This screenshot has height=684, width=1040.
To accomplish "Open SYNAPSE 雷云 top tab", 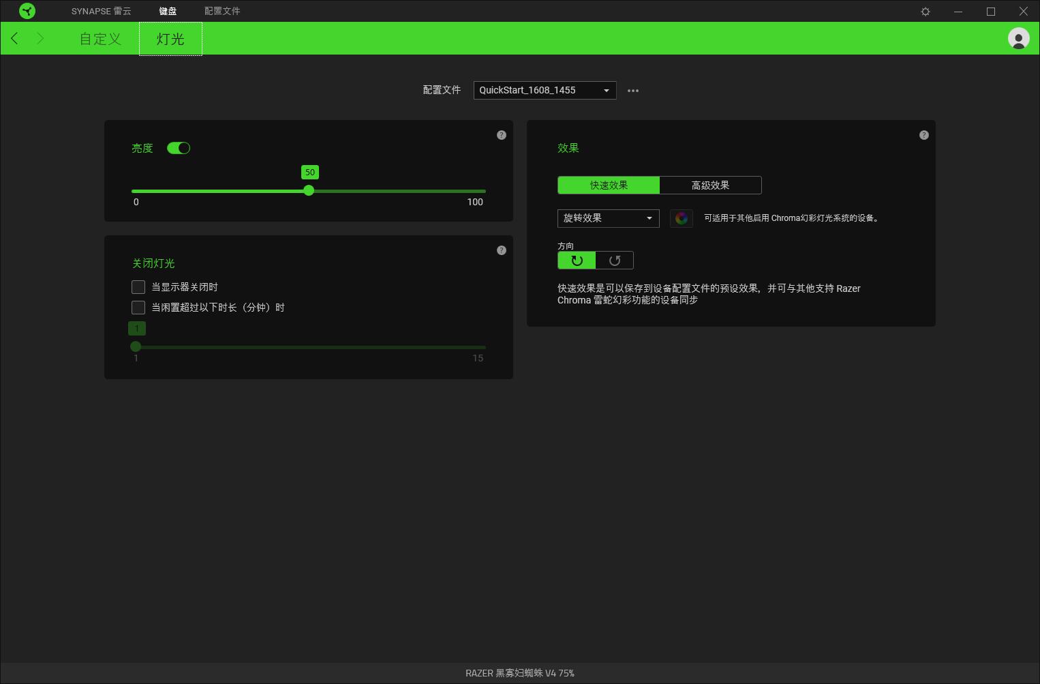I will (102, 11).
